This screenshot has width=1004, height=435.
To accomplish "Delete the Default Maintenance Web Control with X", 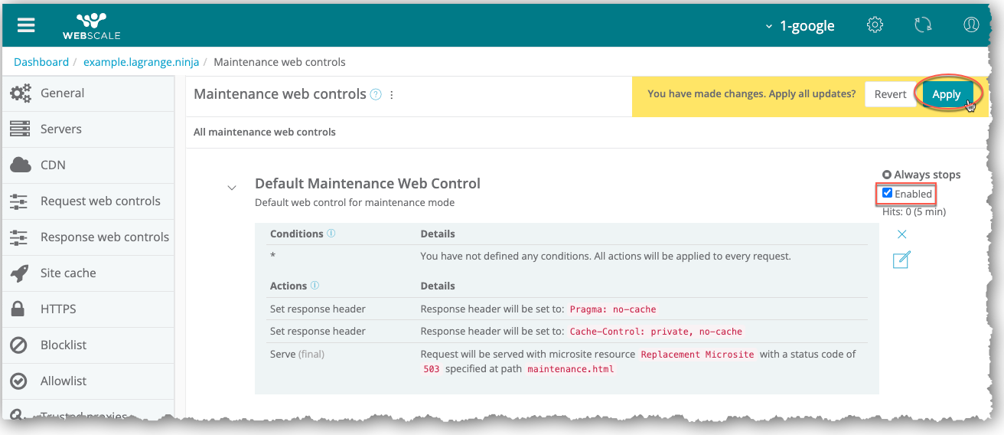I will (x=901, y=234).
